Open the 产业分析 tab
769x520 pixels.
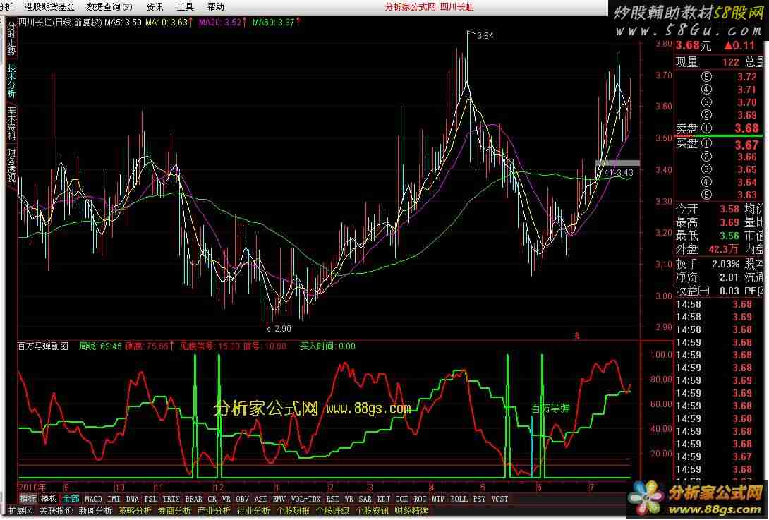[214, 511]
